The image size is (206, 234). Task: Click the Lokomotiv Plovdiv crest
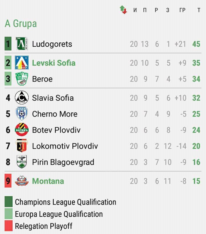pos(22,146)
